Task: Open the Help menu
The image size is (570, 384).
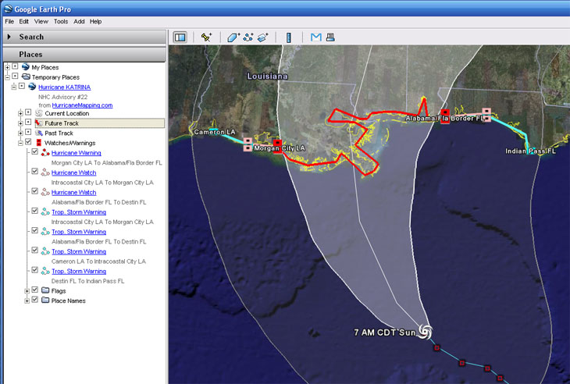Action: [x=95, y=21]
